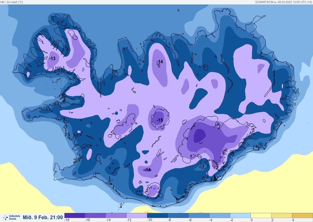Click the -6 legend scale value
Viewport: 313px width, 222px height.
[190, 220]
